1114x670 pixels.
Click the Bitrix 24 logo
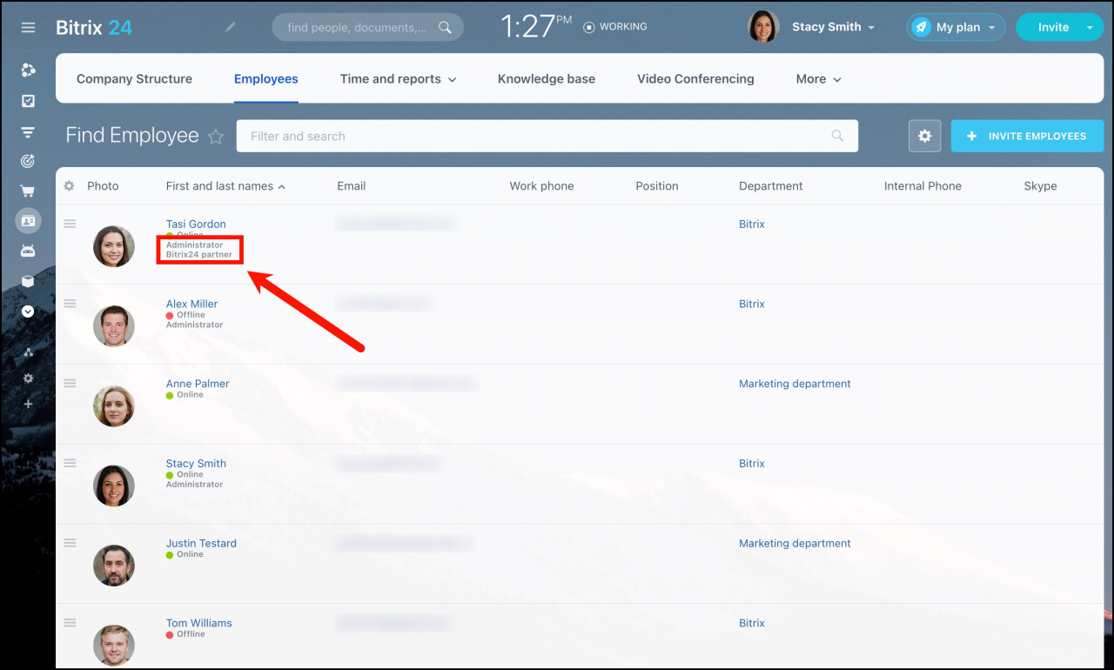coord(94,27)
